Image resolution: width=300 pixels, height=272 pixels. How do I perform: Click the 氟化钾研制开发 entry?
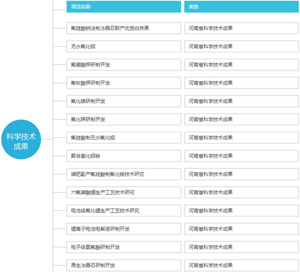[x=124, y=119]
